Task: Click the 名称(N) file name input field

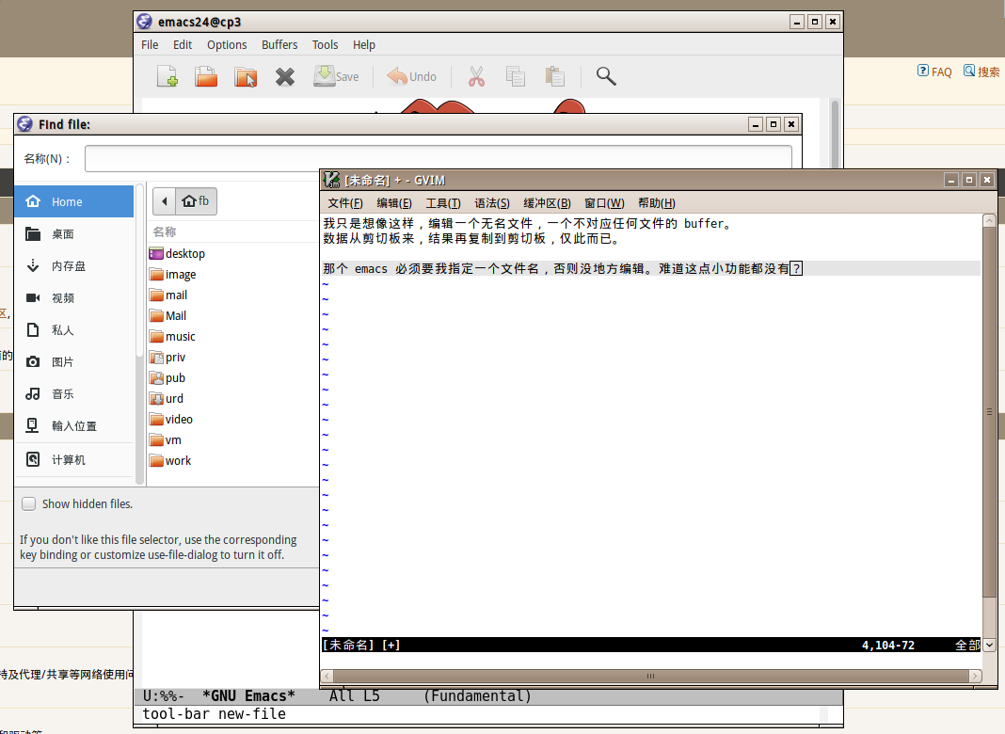Action: tap(439, 158)
